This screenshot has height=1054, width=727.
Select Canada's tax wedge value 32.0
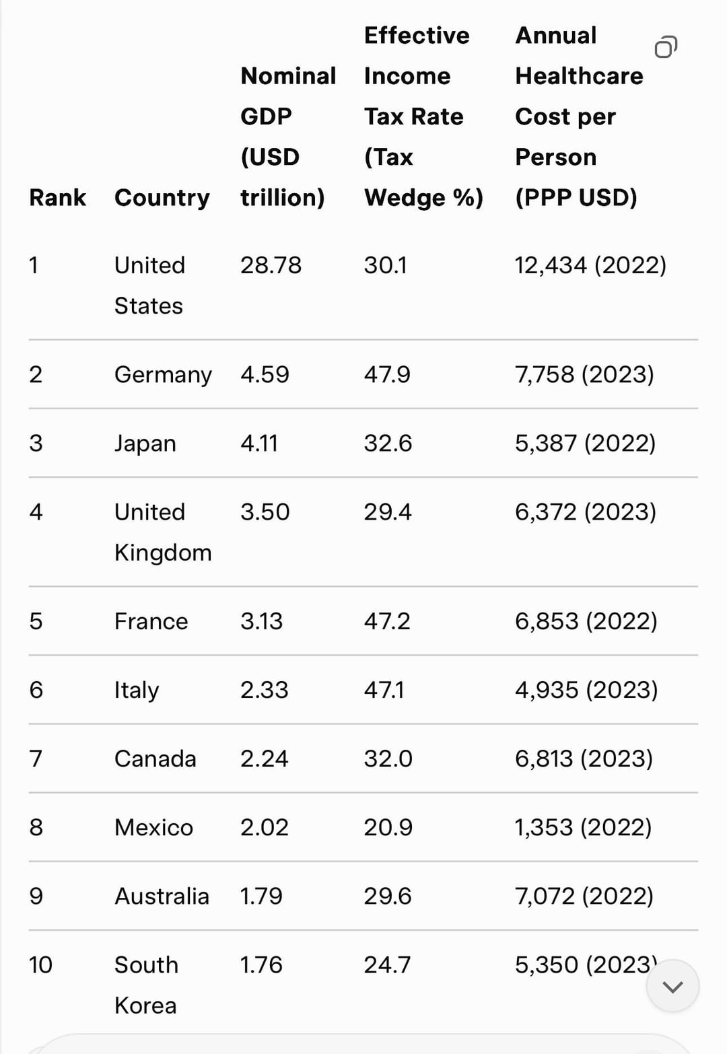pos(388,759)
